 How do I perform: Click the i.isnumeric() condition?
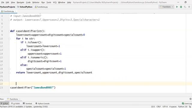click(38, 57)
